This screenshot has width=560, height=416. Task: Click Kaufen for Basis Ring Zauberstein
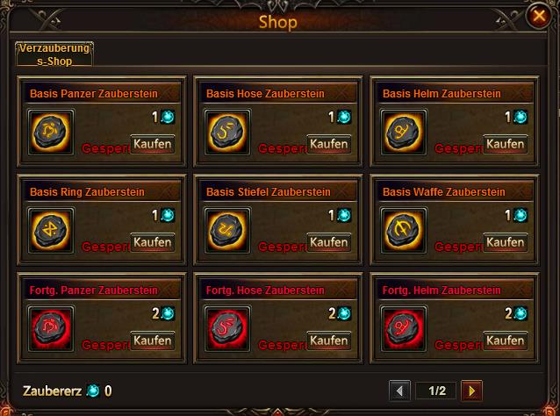(153, 242)
